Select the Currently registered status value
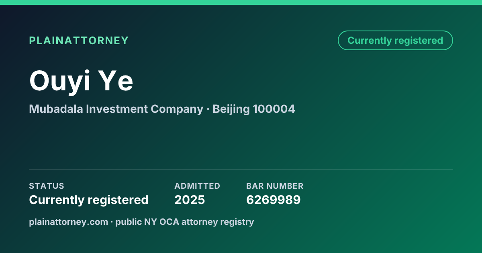The image size is (482, 253). coord(89,200)
